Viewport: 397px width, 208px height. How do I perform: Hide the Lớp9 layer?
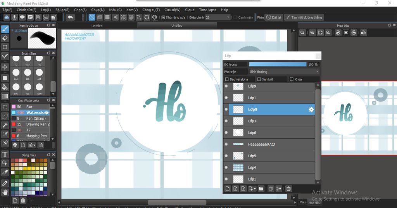(226, 86)
